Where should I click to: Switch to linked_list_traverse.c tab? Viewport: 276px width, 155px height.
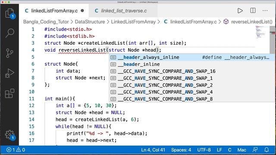click(123, 11)
